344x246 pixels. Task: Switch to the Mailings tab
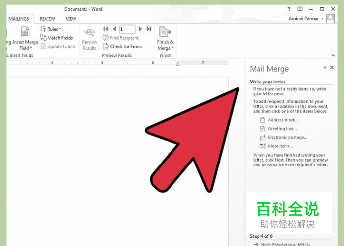(x=19, y=19)
